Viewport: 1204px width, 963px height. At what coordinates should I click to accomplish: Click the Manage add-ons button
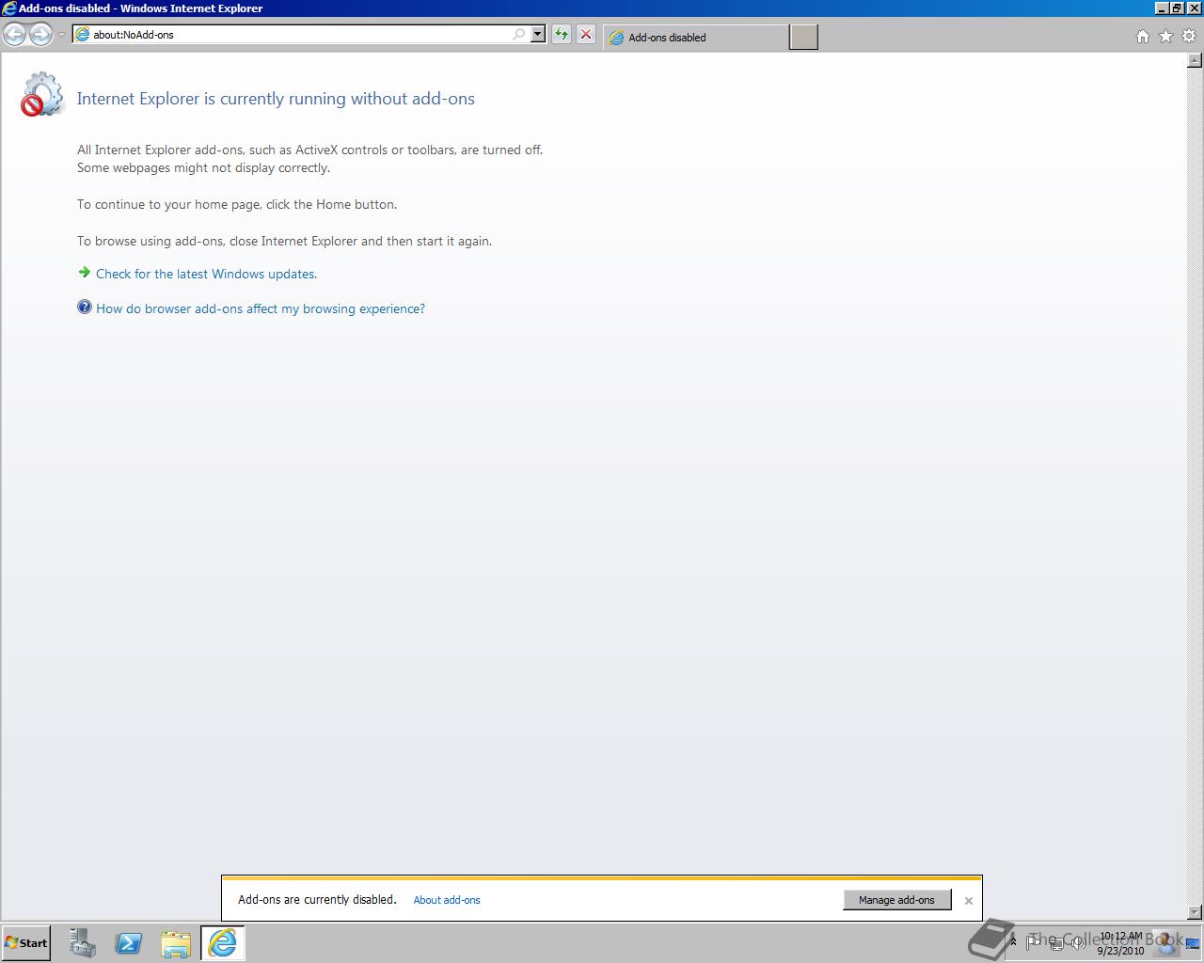click(896, 900)
